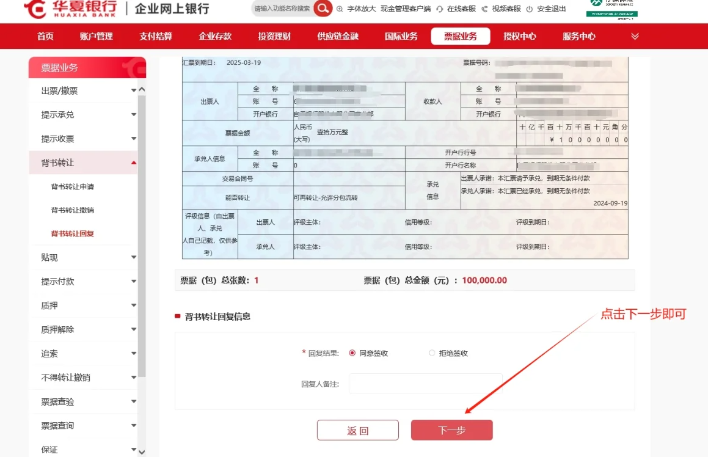Open the 授权中心 navigation tab
The image size is (708, 457).
(520, 36)
